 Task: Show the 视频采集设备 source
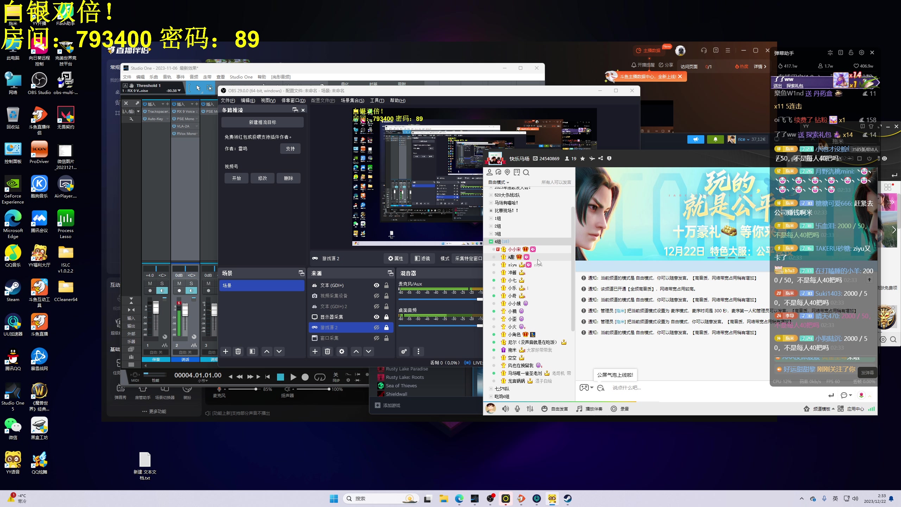(377, 296)
